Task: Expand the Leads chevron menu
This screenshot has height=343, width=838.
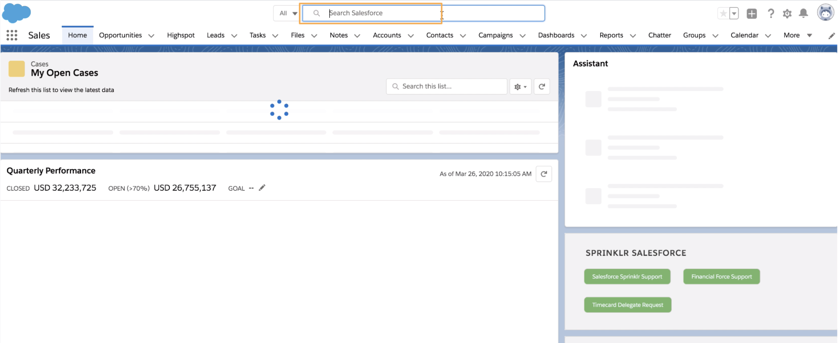Action: coord(234,36)
